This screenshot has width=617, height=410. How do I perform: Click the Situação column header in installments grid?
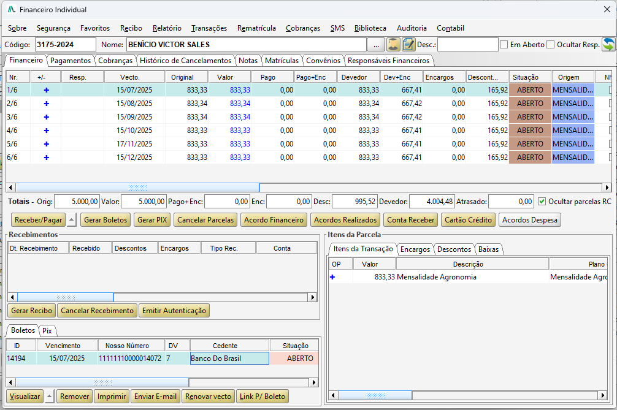(530, 77)
